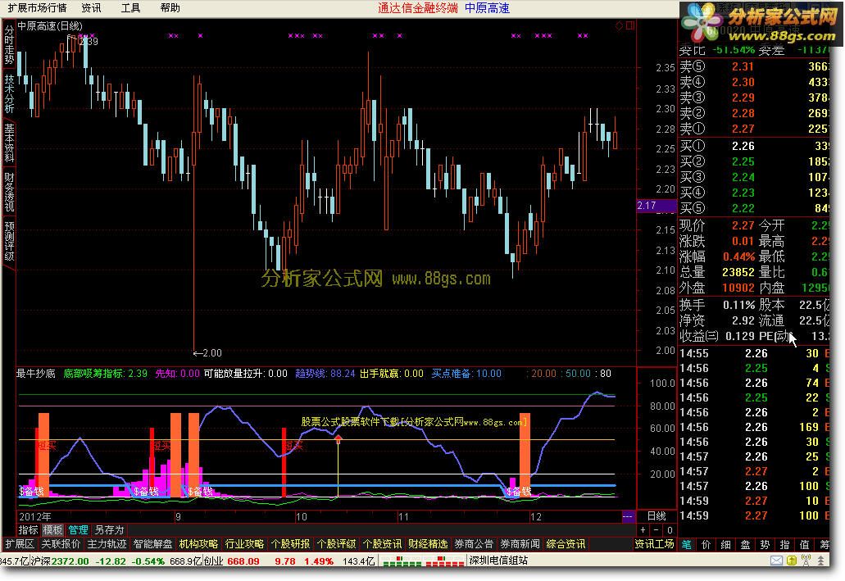This screenshot has height=581, width=845.
Task: Open the 财务透视 side tab
Action: pyautogui.click(x=9, y=192)
